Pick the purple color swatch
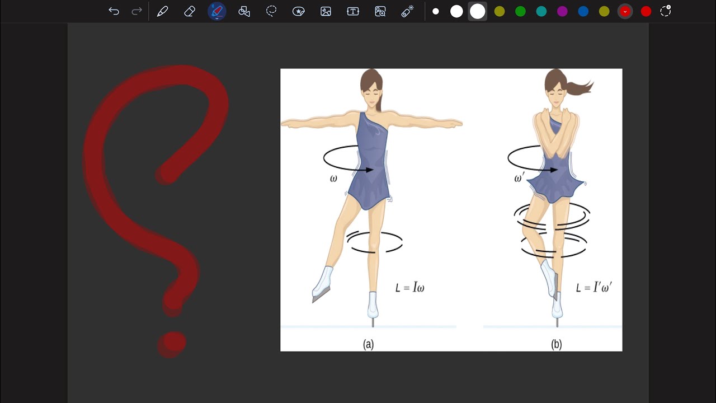This screenshot has height=403, width=716. pos(562,11)
